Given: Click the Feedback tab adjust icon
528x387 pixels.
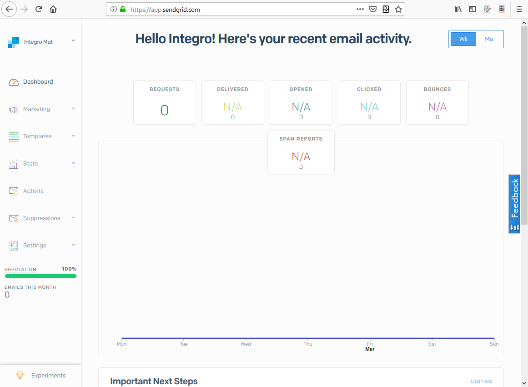Looking at the screenshot, I should (x=514, y=228).
